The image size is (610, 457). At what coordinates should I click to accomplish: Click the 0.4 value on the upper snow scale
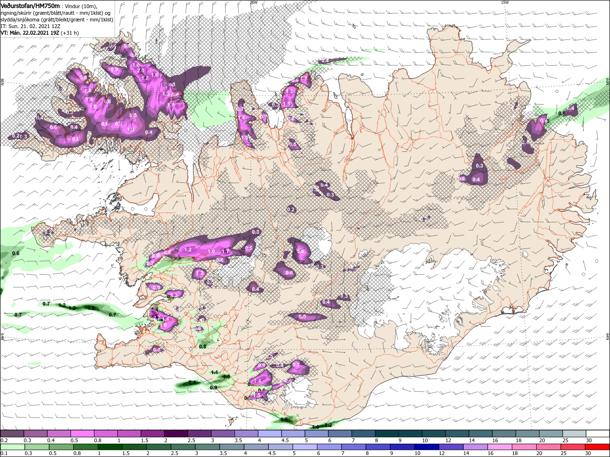point(51,440)
